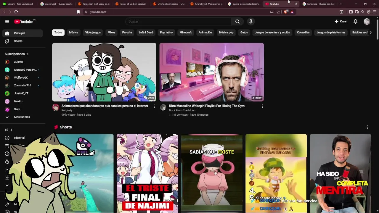Open the zDarko_ subscription channel

[x=23, y=62]
